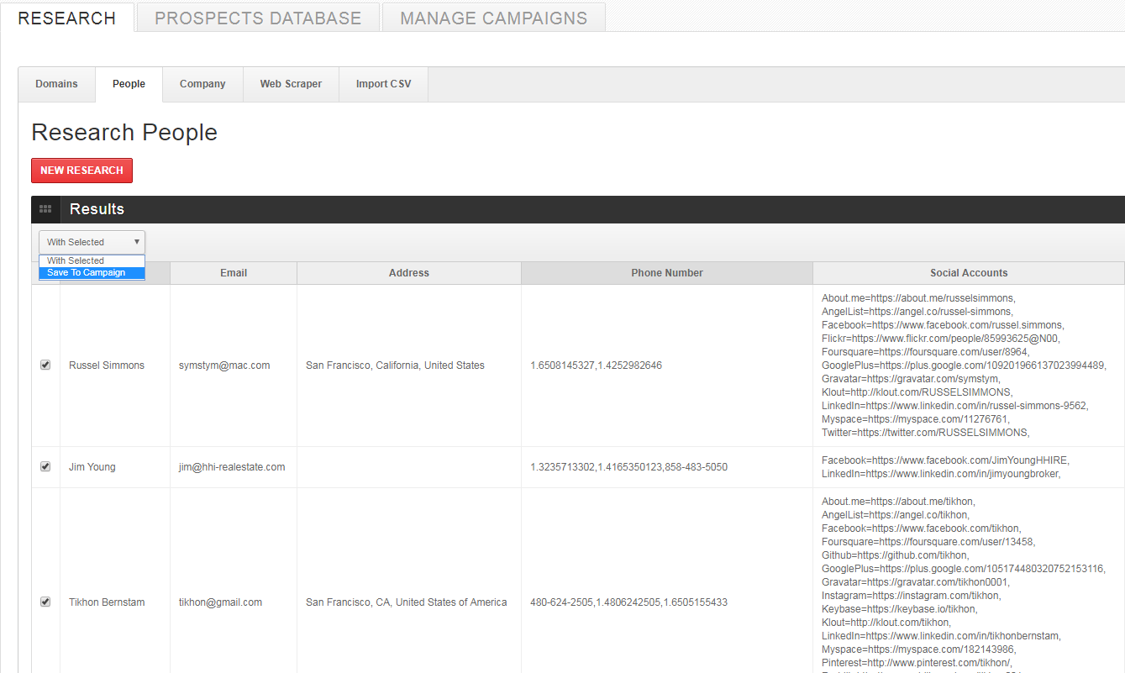Viewport: 1125px width, 673px height.
Task: Select the People sub-tab
Action: click(x=129, y=84)
